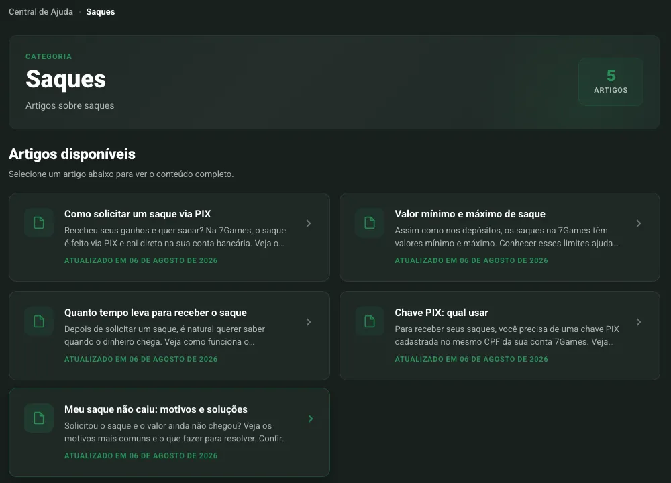The width and height of the screenshot is (671, 483).
Task: Click the 5 Artigos counter badge
Action: [611, 81]
